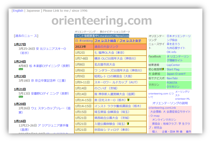Click the NaVi badge under 安曇野ロゲイニング
Viewport: 211px width, 142px height.
click(x=21, y=97)
